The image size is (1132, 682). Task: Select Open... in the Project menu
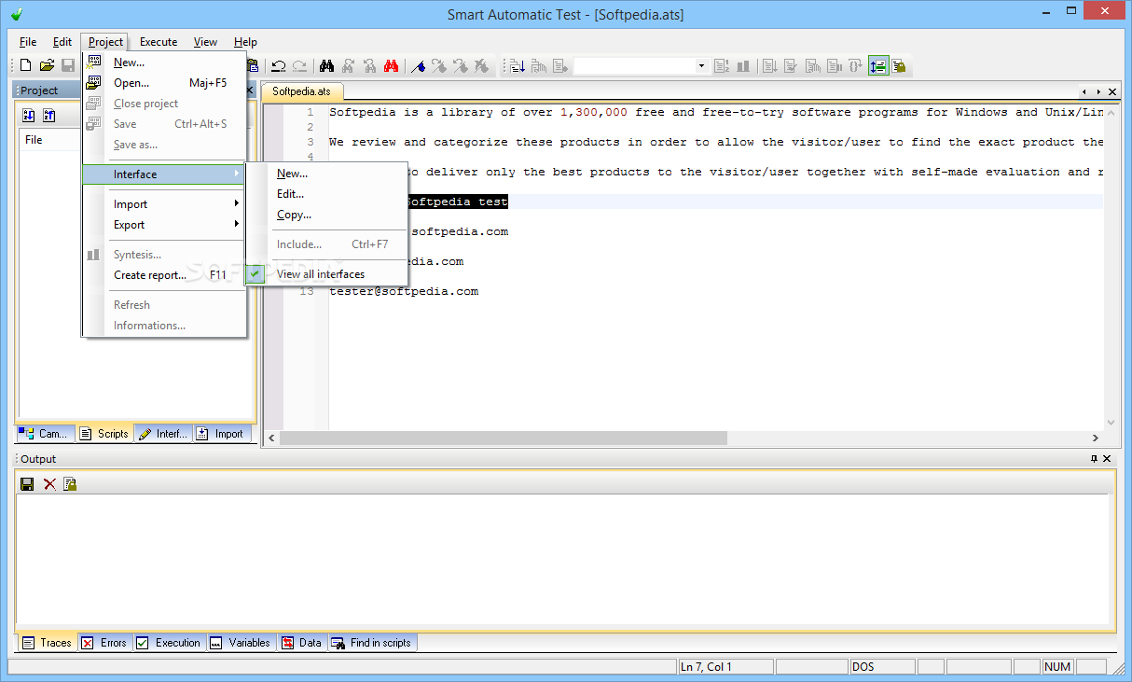163,83
